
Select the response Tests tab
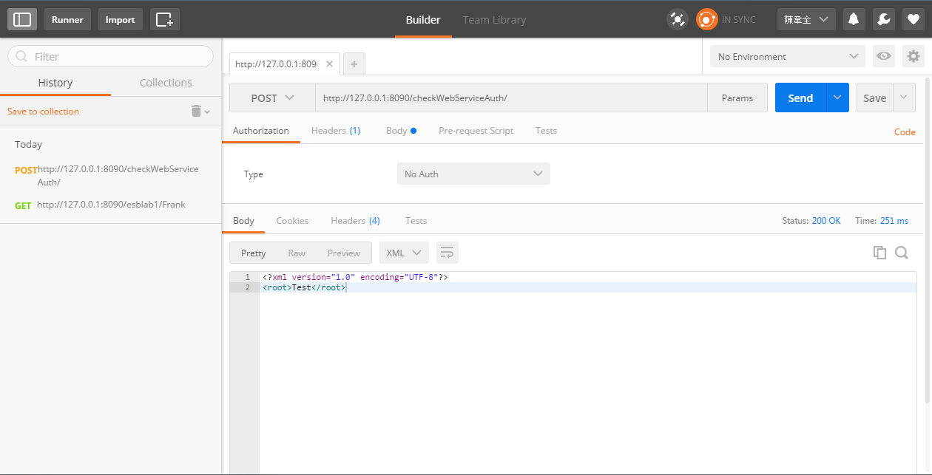coord(416,221)
